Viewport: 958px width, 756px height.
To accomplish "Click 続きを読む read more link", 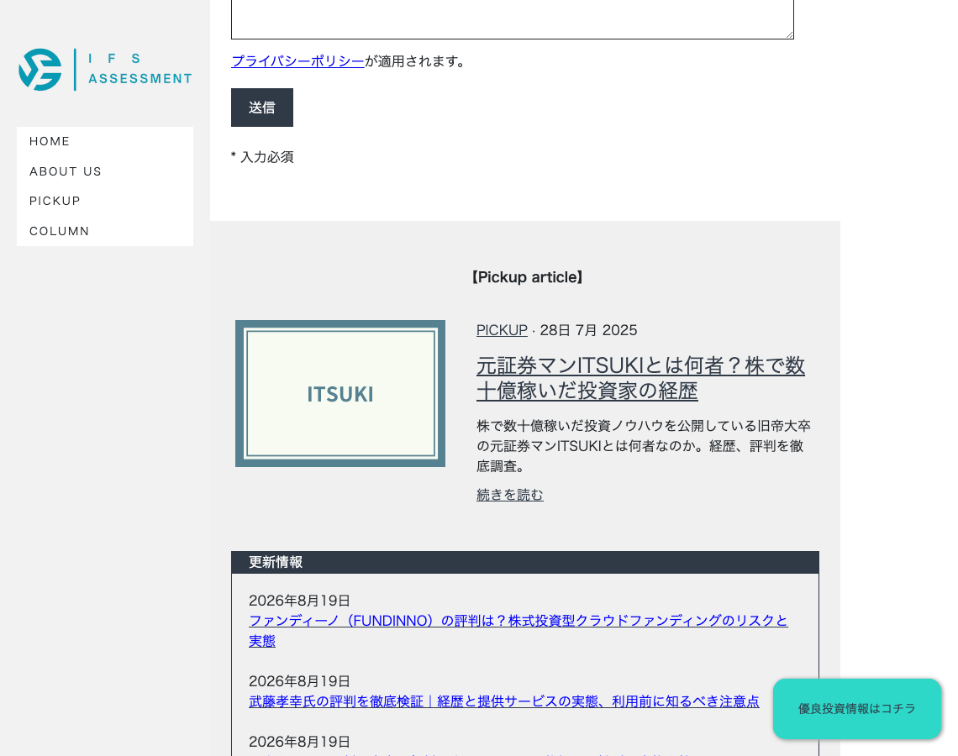I will click(509, 495).
